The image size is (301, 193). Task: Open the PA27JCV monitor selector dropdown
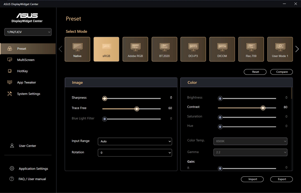[28, 32]
